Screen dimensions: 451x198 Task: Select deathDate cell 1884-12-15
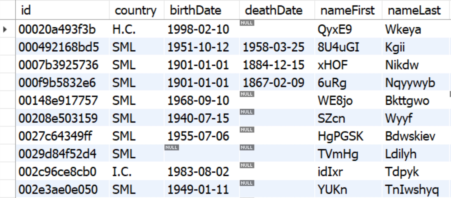click(x=273, y=65)
